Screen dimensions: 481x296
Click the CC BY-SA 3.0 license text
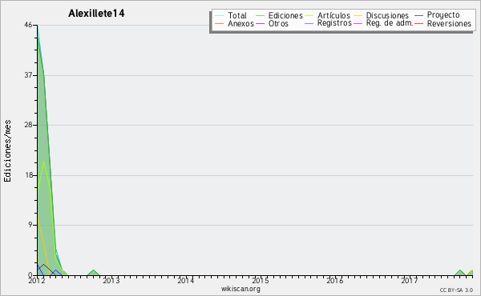[456, 290]
